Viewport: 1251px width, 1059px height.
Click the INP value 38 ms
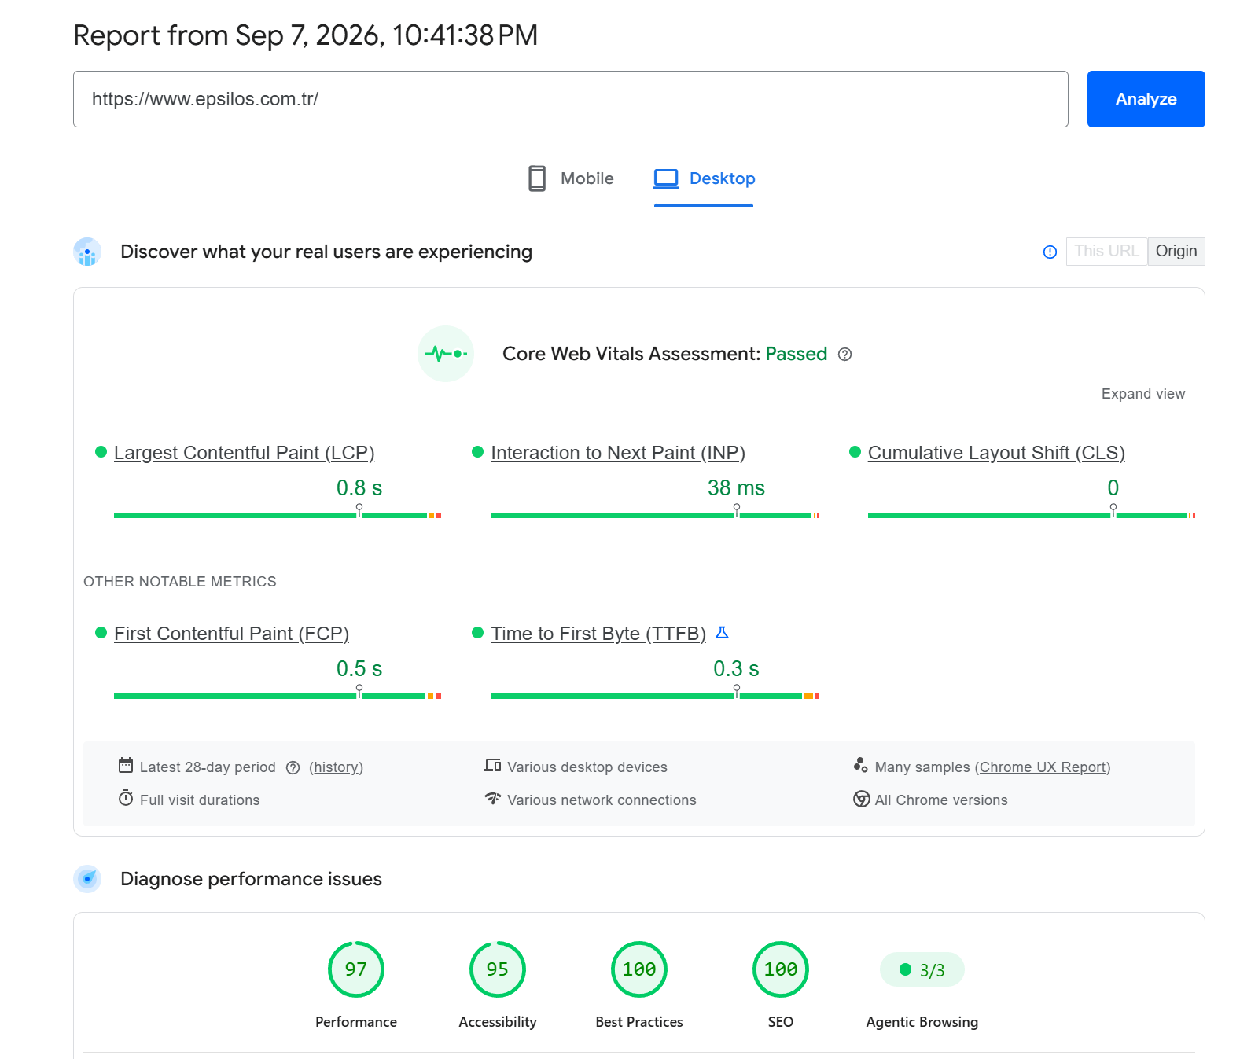tap(736, 488)
